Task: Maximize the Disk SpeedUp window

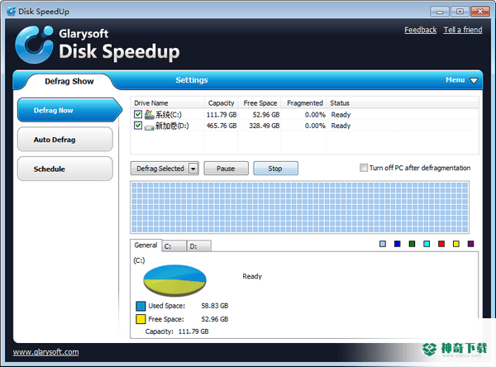Action: point(460,12)
